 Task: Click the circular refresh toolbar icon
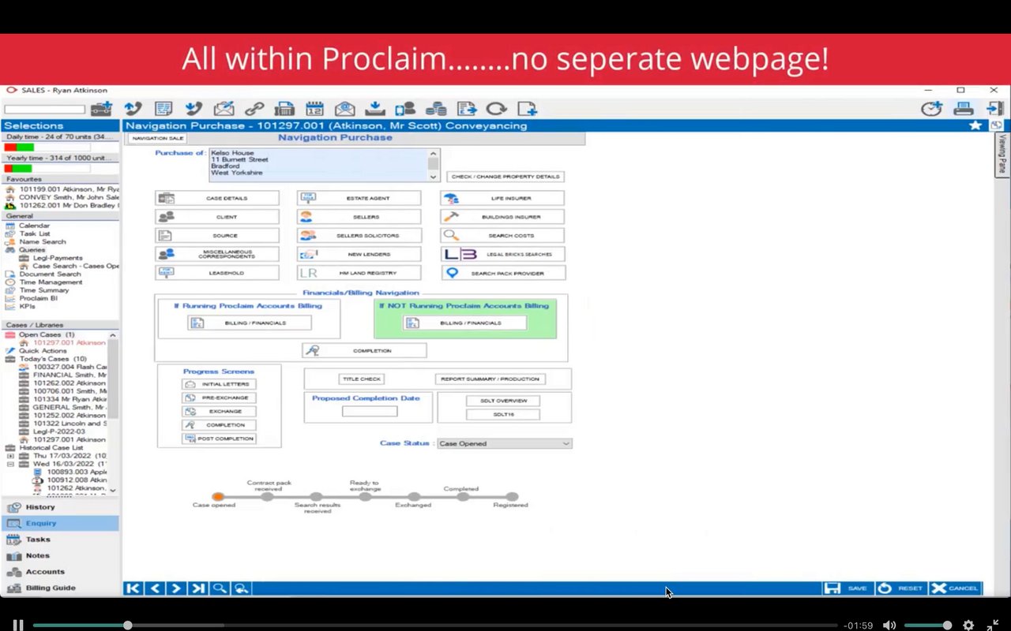[x=496, y=109]
